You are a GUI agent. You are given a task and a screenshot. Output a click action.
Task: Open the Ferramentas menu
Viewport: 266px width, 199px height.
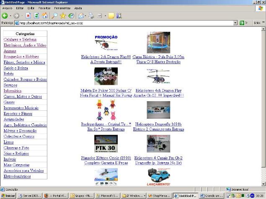[62, 8]
